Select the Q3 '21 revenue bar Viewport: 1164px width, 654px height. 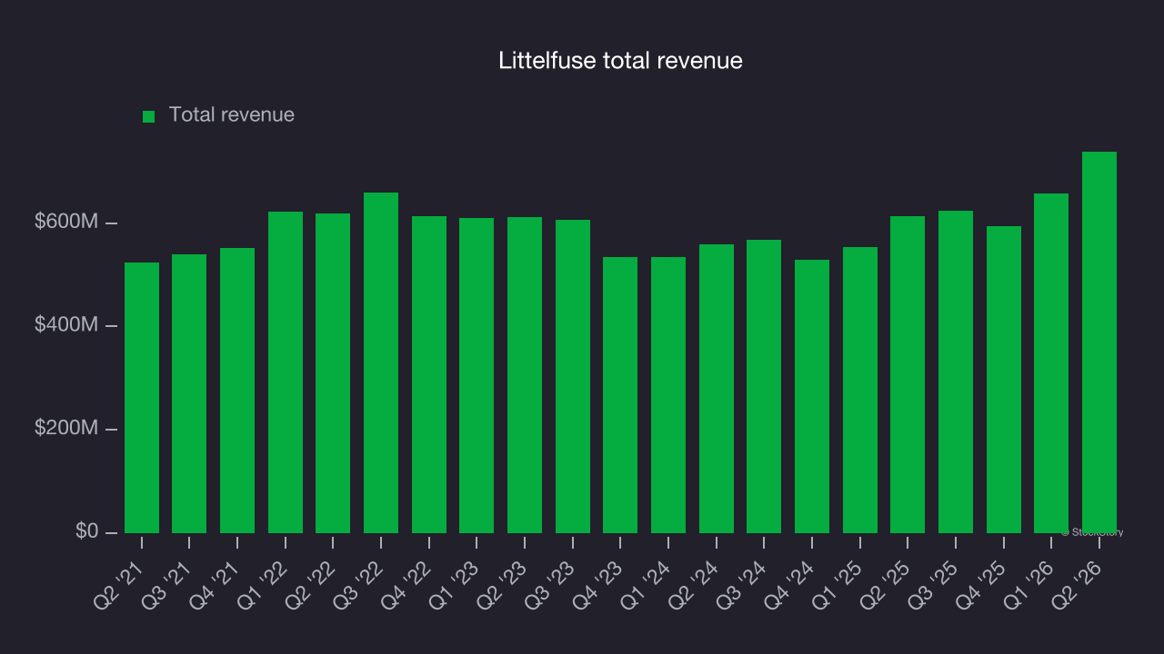[x=189, y=393]
